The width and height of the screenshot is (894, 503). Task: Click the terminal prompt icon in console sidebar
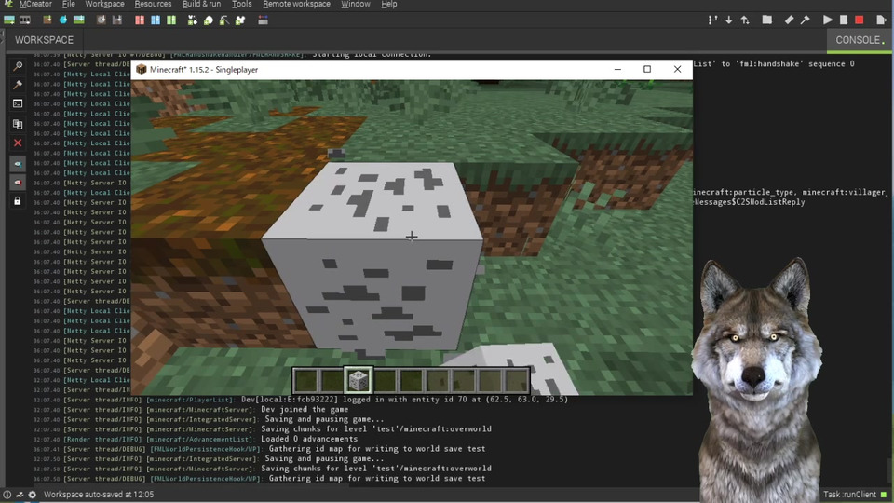tap(18, 103)
